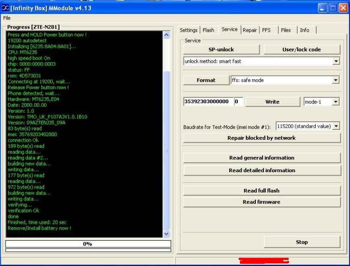Image resolution: width=350 pixels, height=266 pixels.
Task: Open the Info tab
Action: (x=305, y=30)
